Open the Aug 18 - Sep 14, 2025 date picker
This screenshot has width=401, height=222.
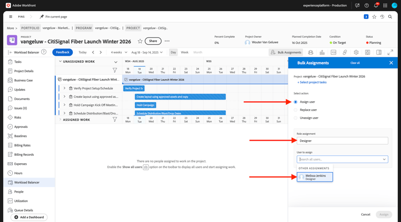pyautogui.click(x=147, y=52)
